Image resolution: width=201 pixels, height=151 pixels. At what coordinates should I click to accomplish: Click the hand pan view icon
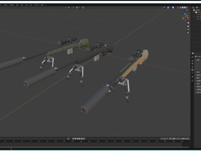188,26
